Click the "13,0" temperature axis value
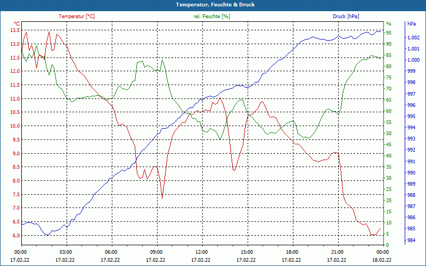 coord(15,44)
